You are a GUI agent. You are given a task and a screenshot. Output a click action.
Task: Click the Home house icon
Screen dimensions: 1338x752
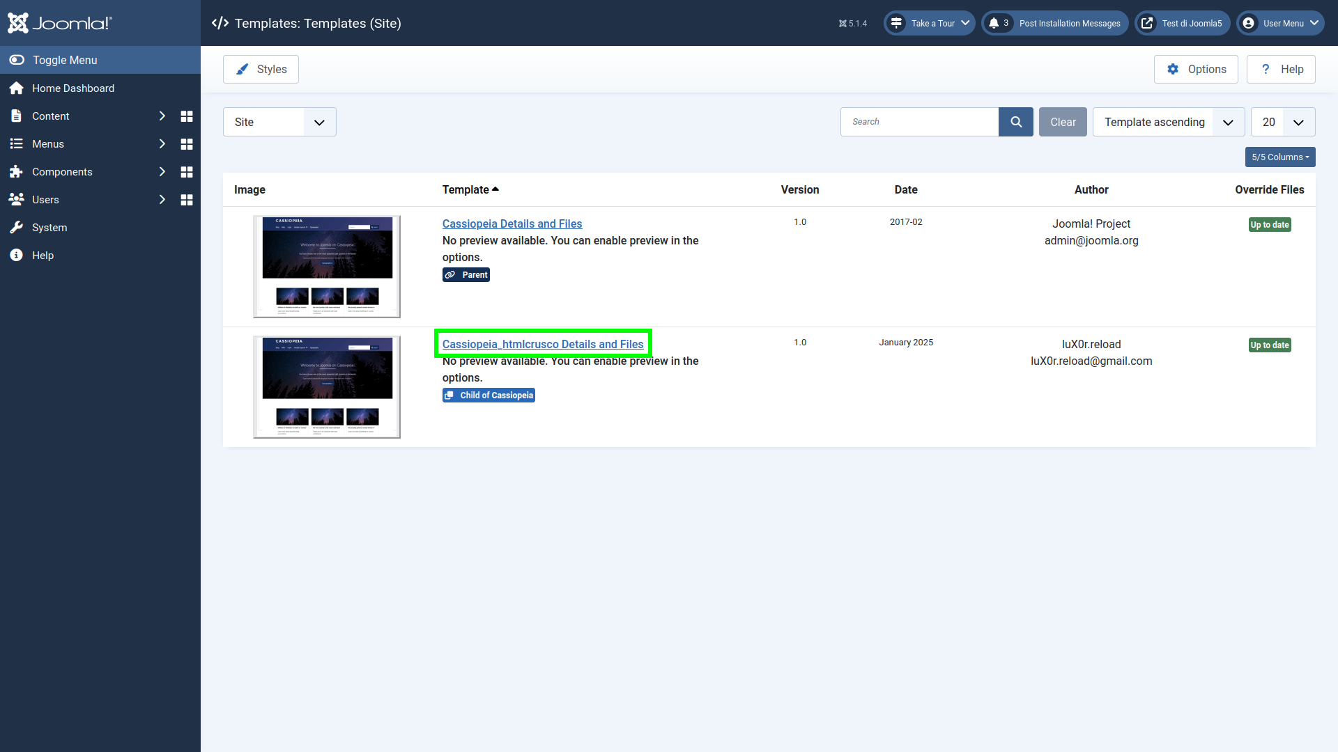point(16,88)
